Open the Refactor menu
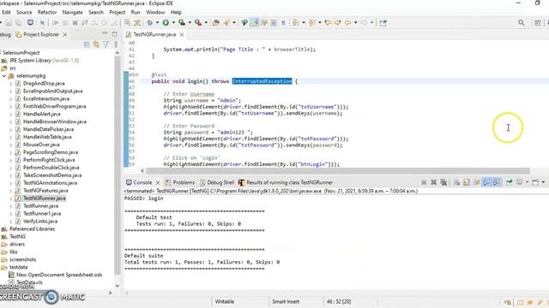 click(47, 12)
